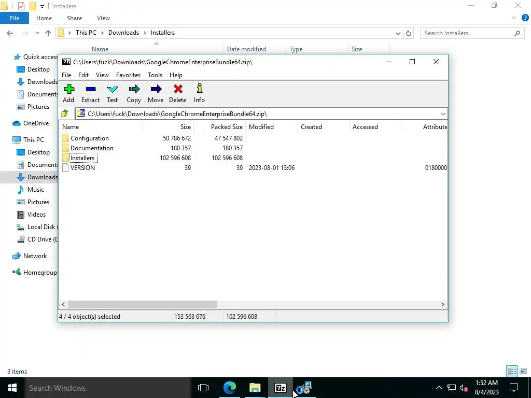The height and width of the screenshot is (398, 531).
Task: Click the Add toolbar icon in 7-Zip
Action: pyautogui.click(x=69, y=93)
